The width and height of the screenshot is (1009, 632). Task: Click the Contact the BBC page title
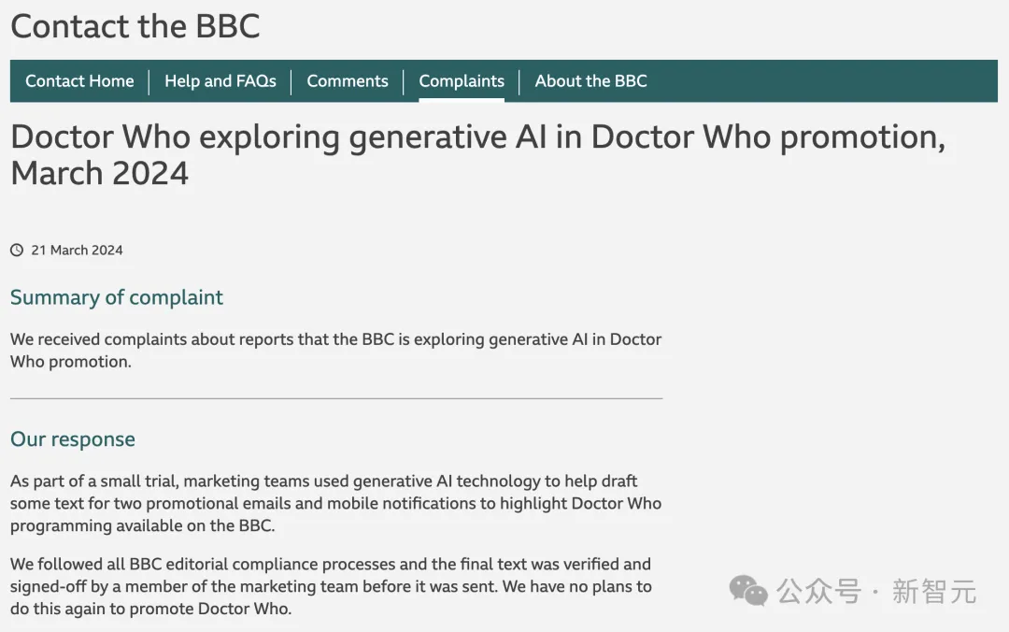[135, 26]
